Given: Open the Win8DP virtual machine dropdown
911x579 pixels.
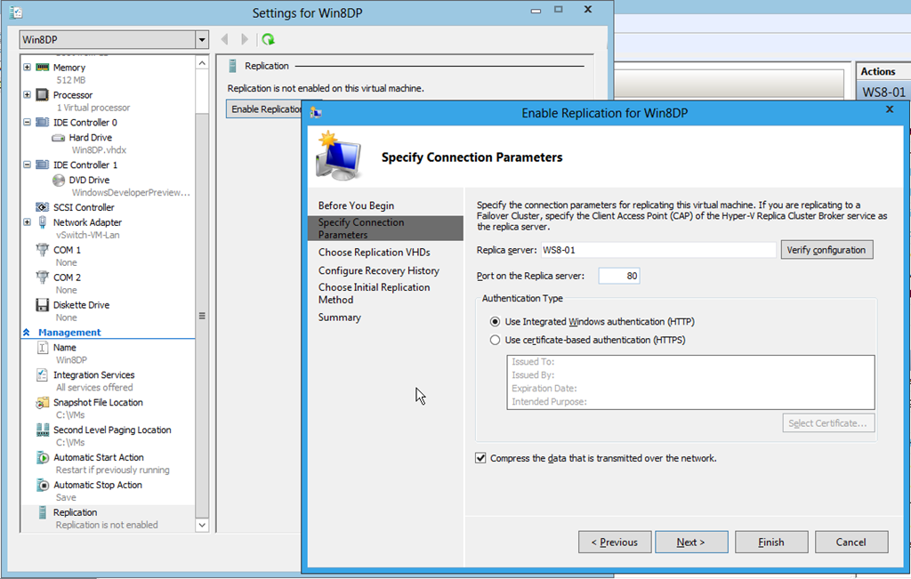Looking at the screenshot, I should (x=202, y=40).
